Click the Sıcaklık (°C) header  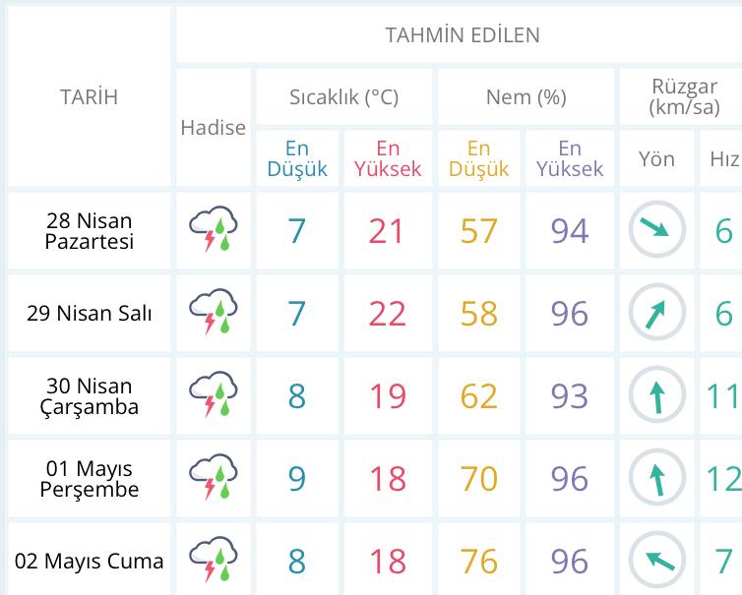click(x=343, y=97)
